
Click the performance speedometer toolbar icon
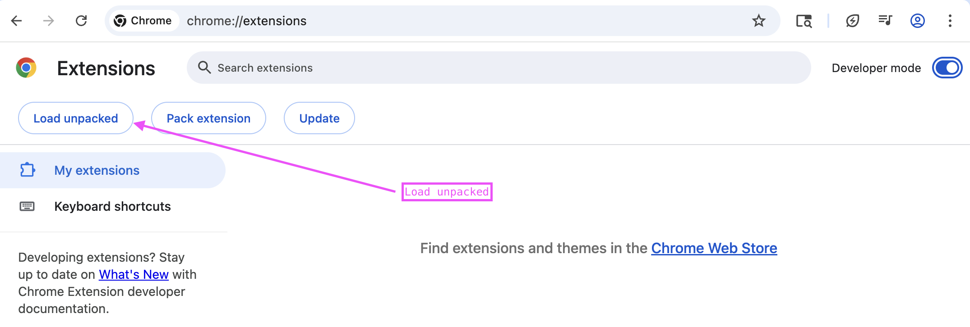tap(852, 21)
